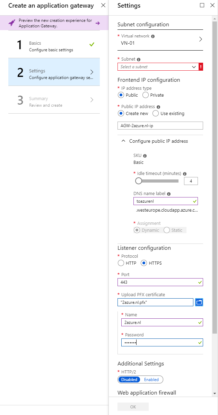Screen dimensions: 218x415
Task: Open step 1 Basics
Action: [x=54, y=44]
